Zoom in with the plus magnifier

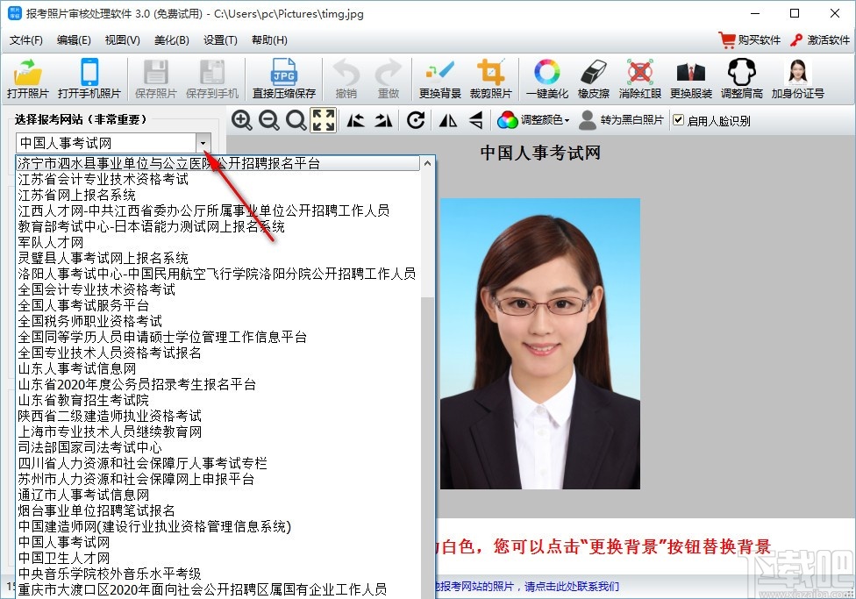241,120
